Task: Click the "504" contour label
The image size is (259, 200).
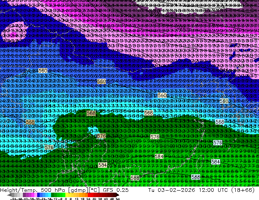Action: click(x=221, y=7)
